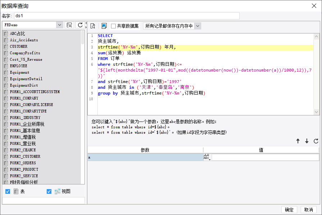Viewport: 322px width, 215px height.
Task: Click the 名字 input field containing ds1
Action: point(127,16)
